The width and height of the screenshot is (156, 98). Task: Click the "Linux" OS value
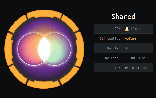pos(136,29)
